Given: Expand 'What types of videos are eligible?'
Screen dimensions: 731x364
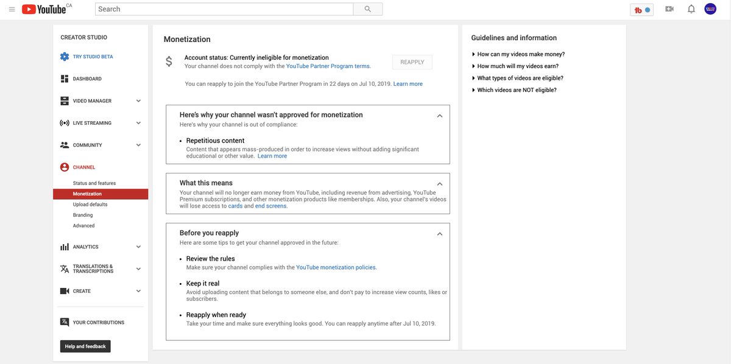Looking at the screenshot, I should coord(518,78).
